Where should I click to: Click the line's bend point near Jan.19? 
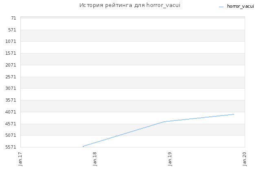tap(164, 122)
